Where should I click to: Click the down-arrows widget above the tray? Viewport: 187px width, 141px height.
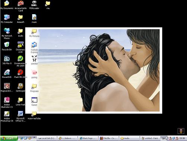(x=181, y=131)
